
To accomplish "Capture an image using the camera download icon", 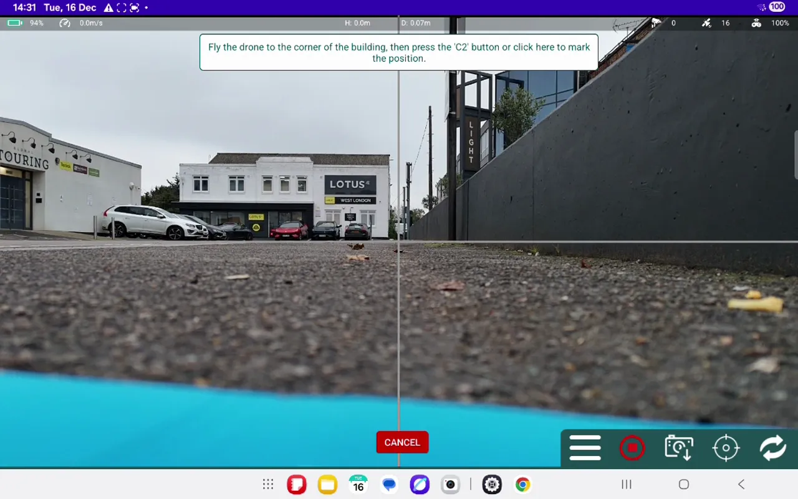I will point(678,447).
